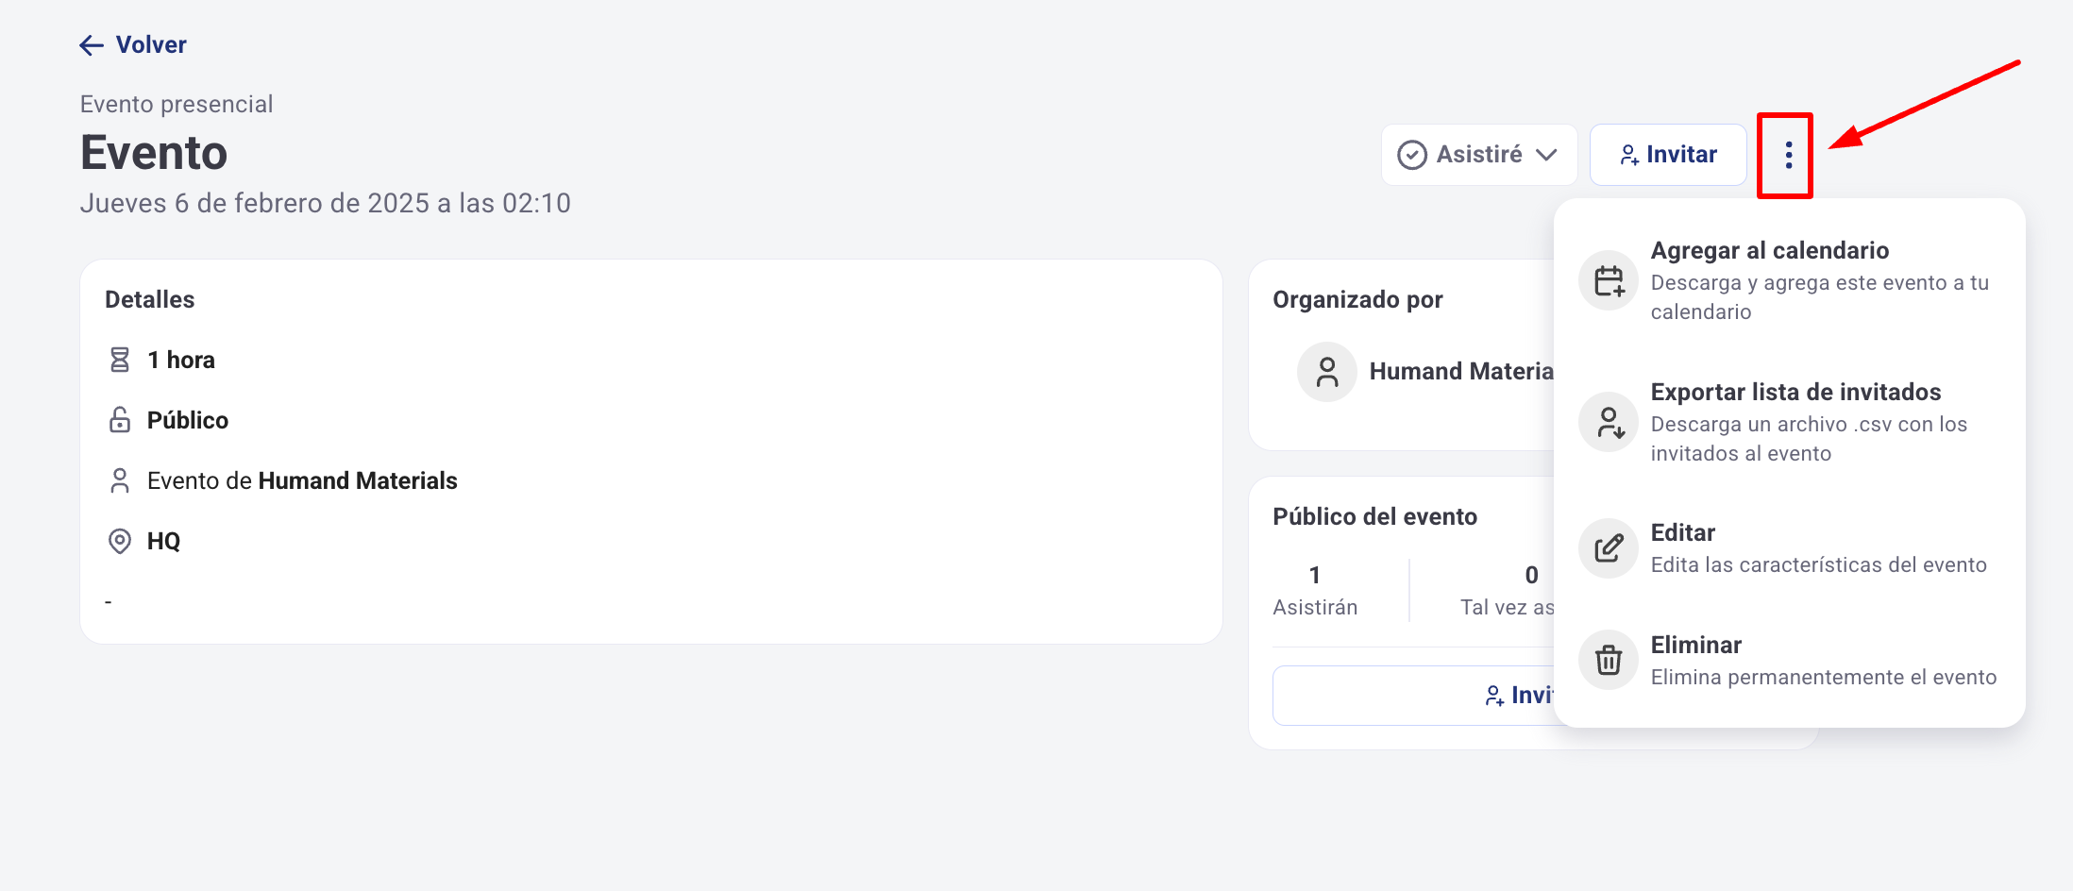2073x891 pixels.
Task: Click the chevron arrow on the Asistiré button
Action: pos(1546,155)
